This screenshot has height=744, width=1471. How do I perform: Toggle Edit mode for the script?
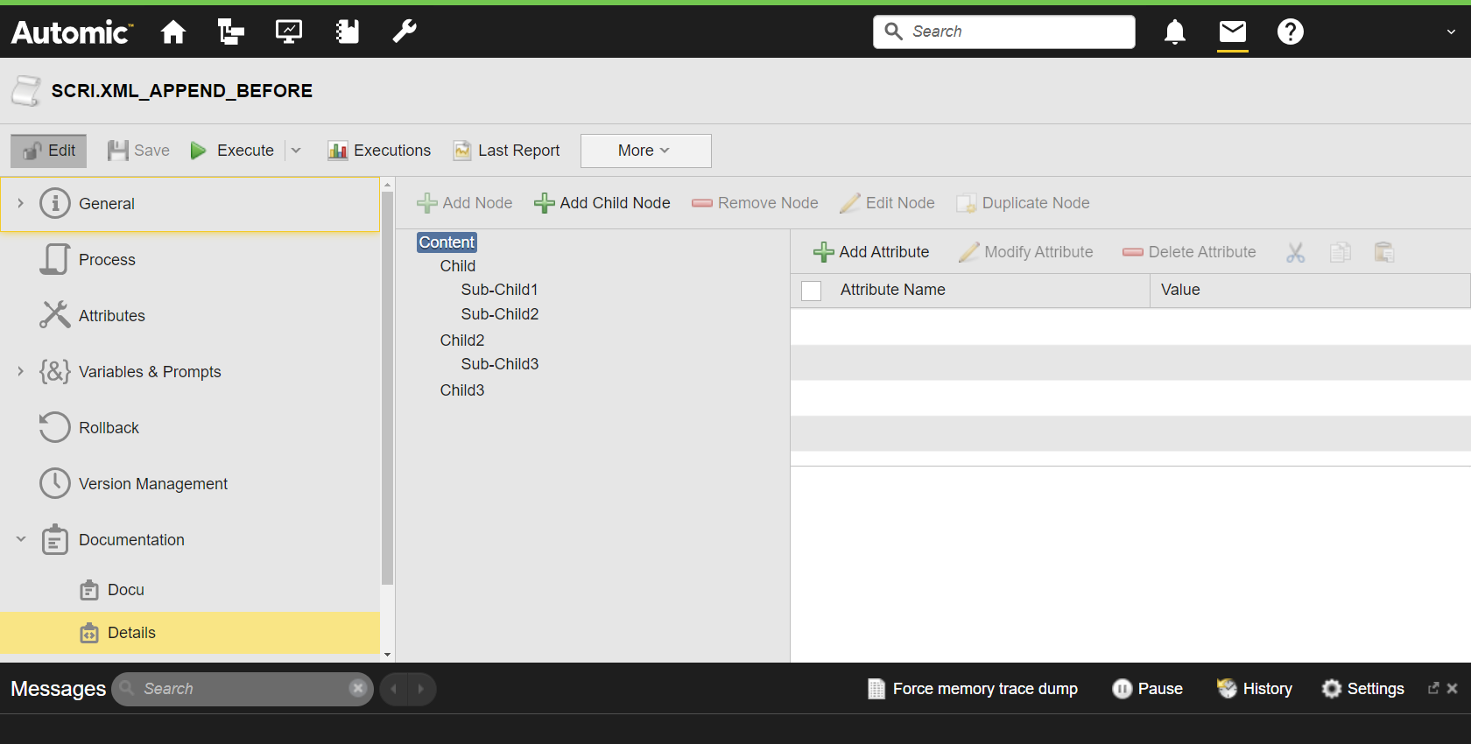coord(49,151)
